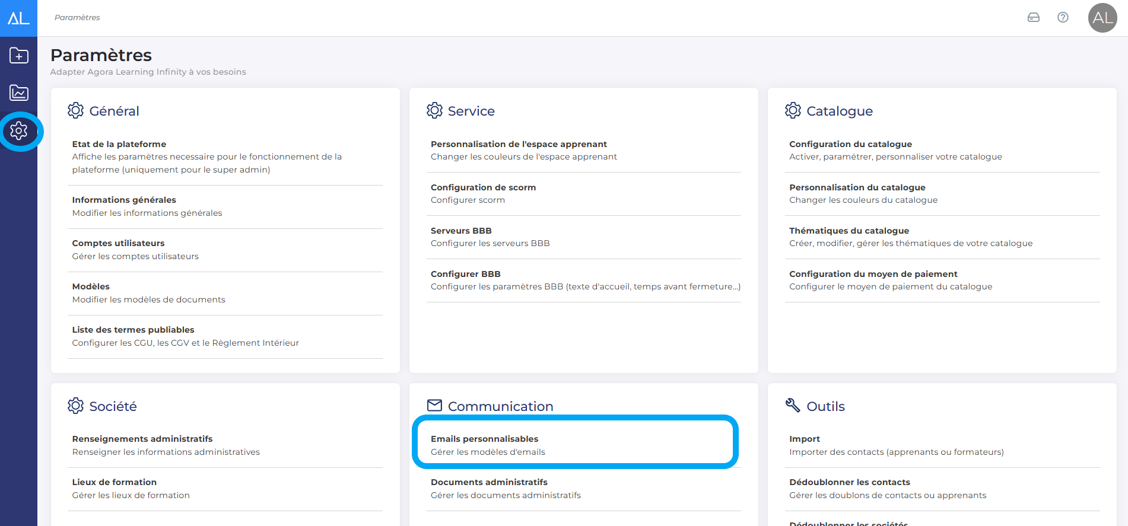Open Etat de la plateforme
The height and width of the screenshot is (526, 1128).
click(119, 144)
